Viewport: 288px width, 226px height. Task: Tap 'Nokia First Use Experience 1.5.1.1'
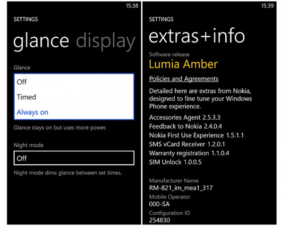coord(196,135)
